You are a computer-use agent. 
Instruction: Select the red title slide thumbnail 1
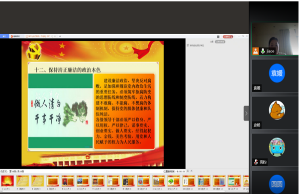pos(7,181)
